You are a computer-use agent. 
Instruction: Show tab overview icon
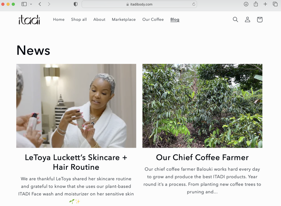pos(275,4)
